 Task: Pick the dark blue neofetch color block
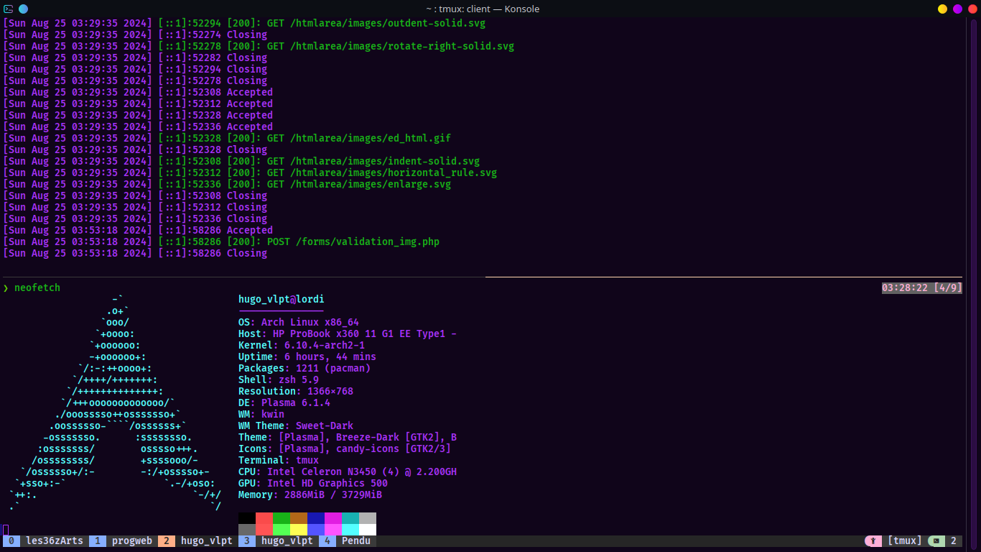point(316,517)
